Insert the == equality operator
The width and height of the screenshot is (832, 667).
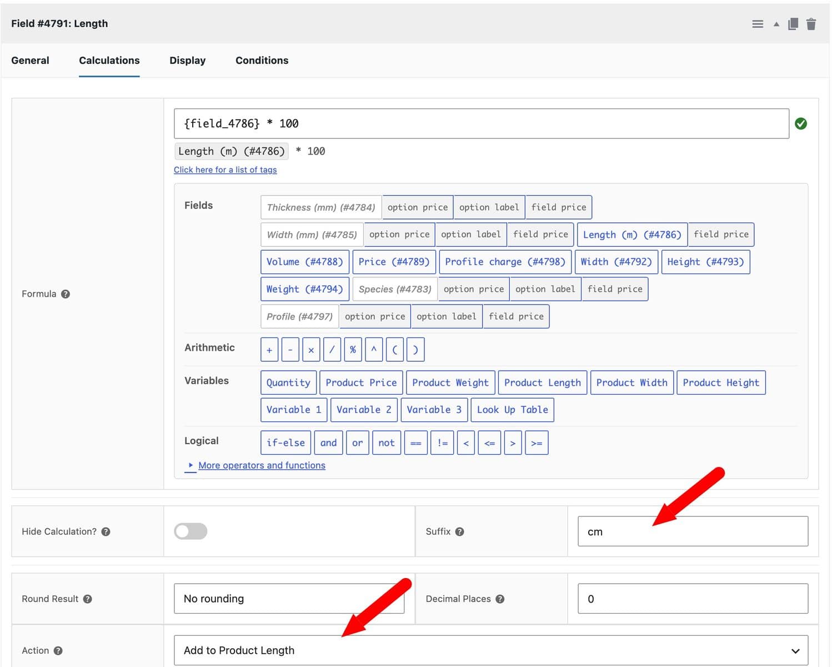[x=415, y=443]
